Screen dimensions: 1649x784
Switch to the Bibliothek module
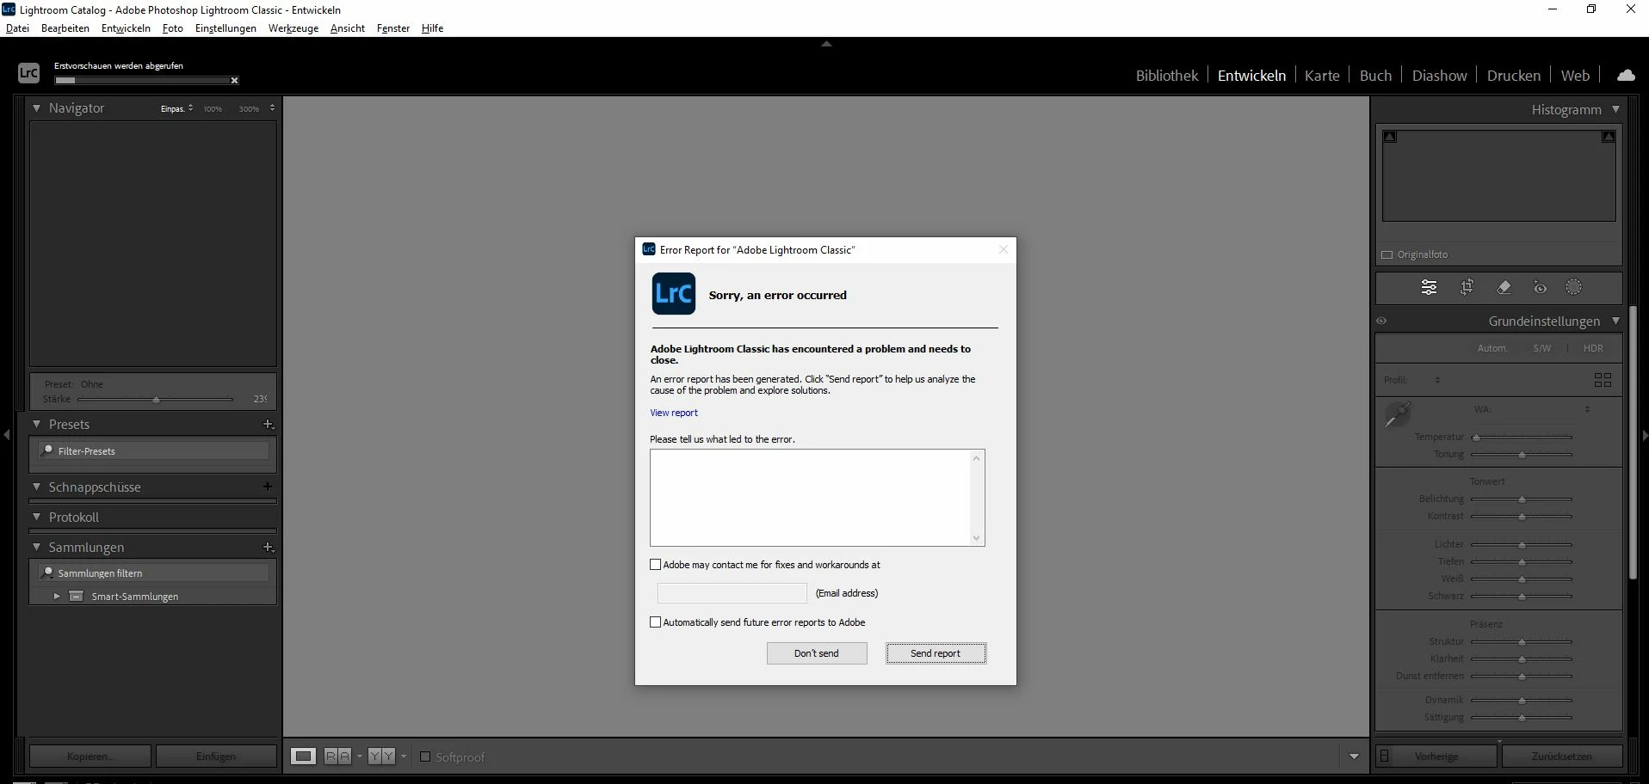pyautogui.click(x=1166, y=76)
